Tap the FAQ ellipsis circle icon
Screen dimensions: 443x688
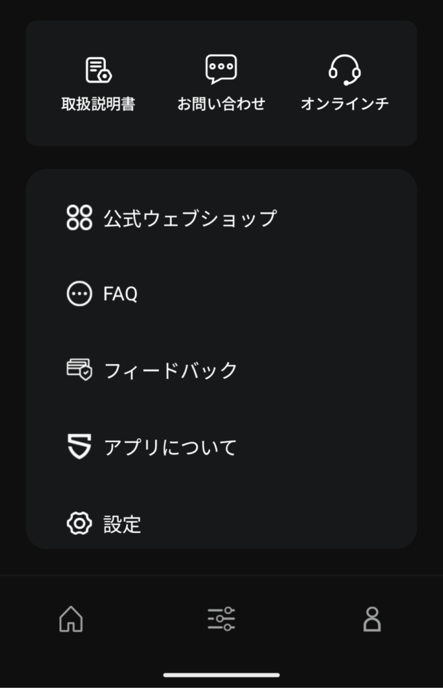79,294
